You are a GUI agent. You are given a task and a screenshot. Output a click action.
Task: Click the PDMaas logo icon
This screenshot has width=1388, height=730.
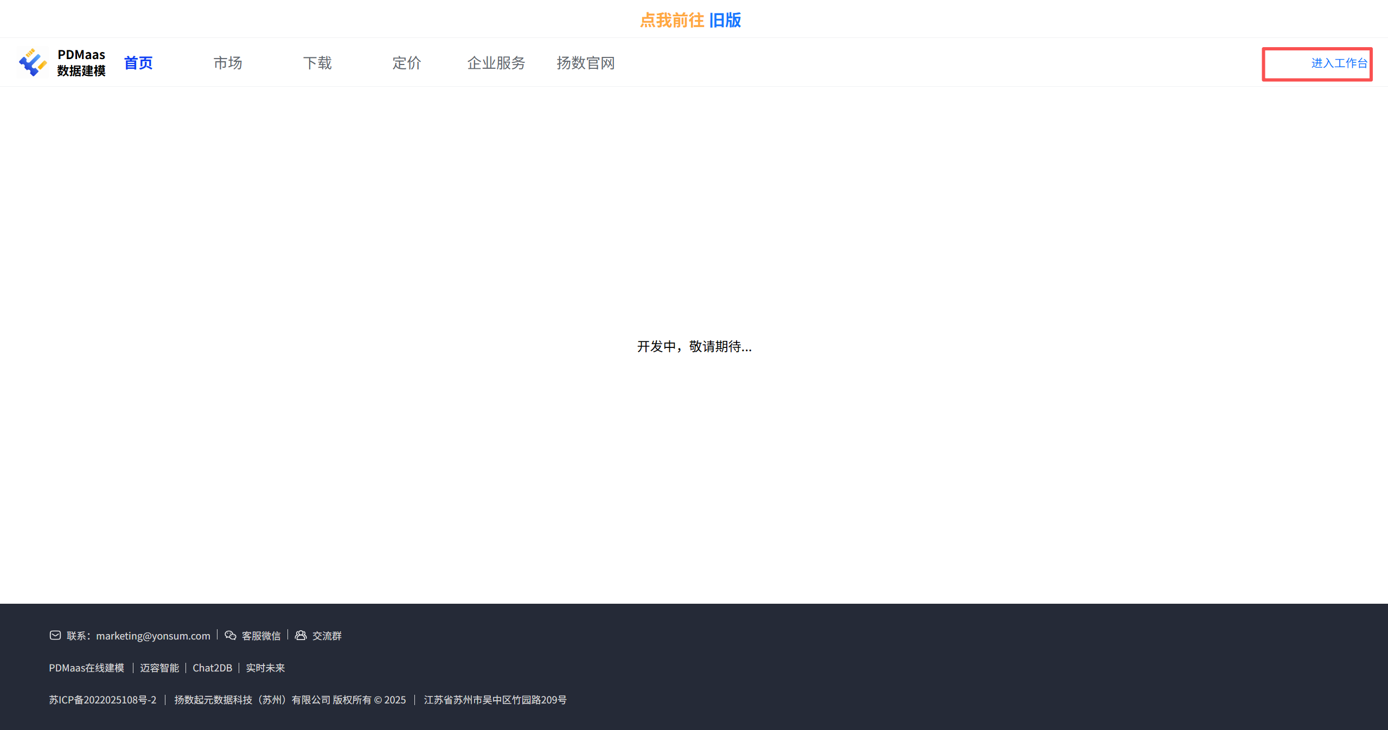[x=33, y=62]
